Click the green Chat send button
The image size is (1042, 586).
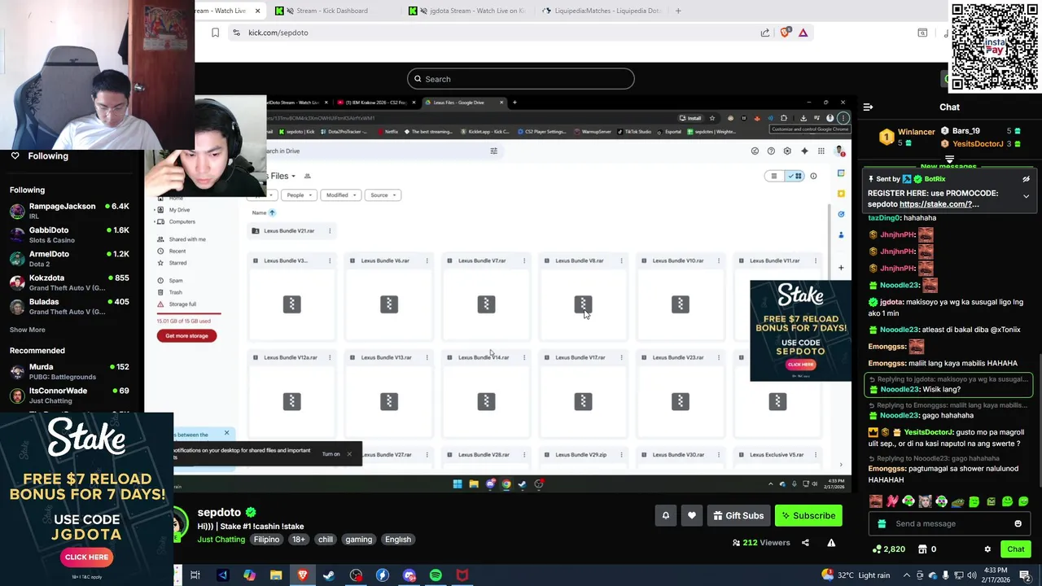click(x=1015, y=549)
